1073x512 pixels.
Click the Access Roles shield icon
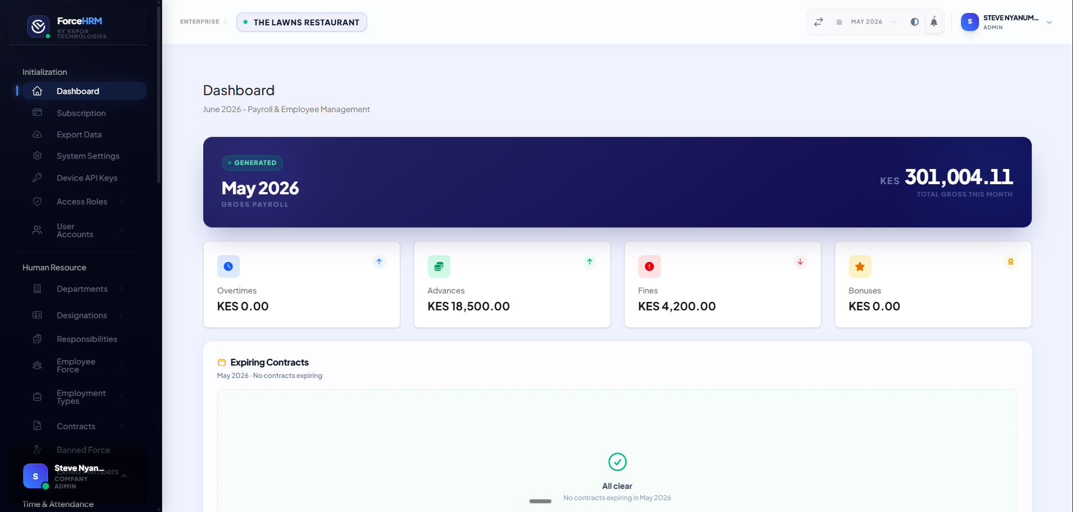[x=37, y=201]
